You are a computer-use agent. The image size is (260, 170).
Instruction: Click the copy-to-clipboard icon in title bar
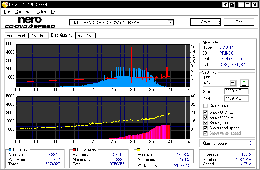click(x=225, y=5)
